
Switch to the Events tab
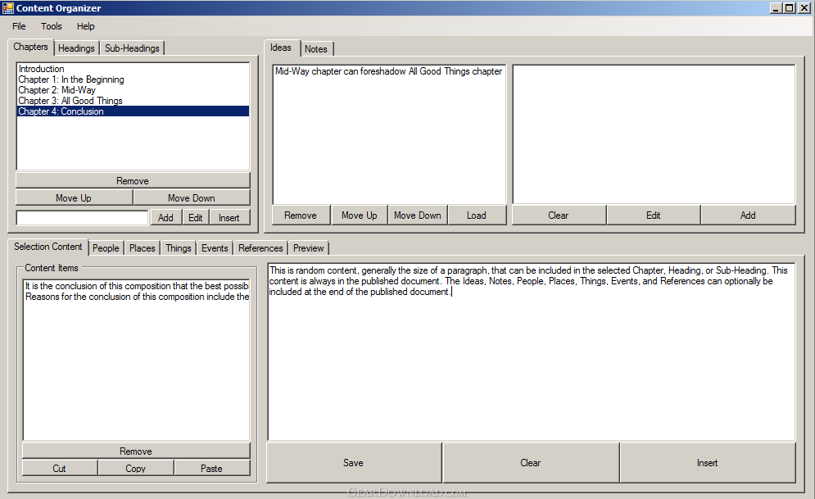(x=215, y=248)
